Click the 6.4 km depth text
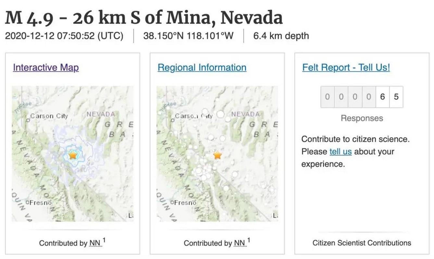The height and width of the screenshot is (259, 434). coord(281,36)
